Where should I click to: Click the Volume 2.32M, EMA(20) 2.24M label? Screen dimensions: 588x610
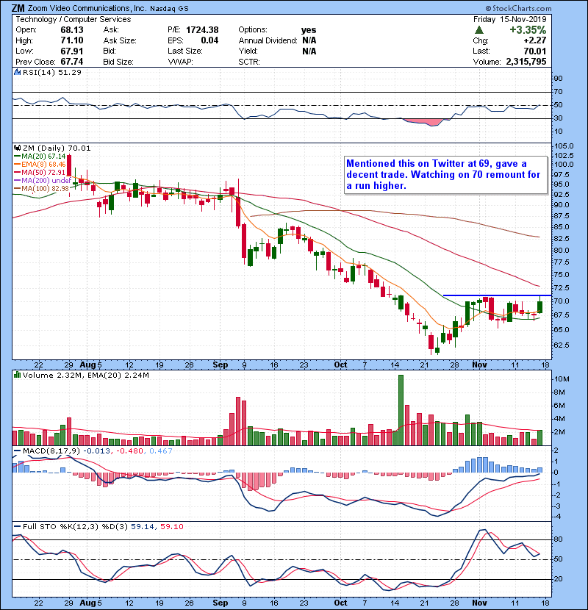pos(85,375)
